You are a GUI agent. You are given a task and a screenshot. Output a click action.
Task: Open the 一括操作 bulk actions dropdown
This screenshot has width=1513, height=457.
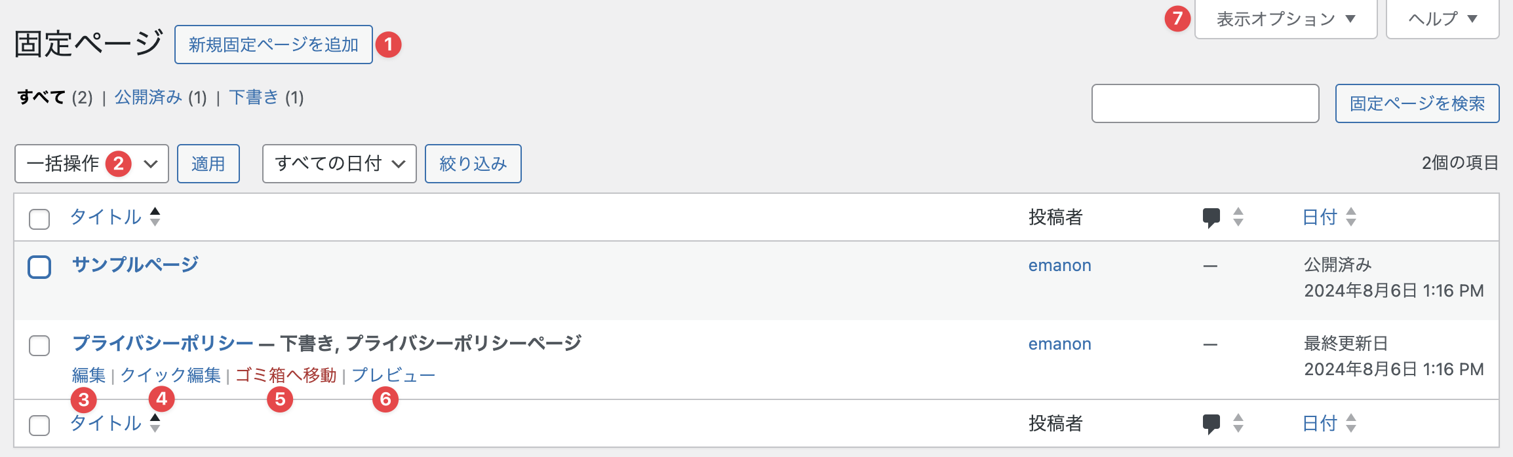[91, 164]
